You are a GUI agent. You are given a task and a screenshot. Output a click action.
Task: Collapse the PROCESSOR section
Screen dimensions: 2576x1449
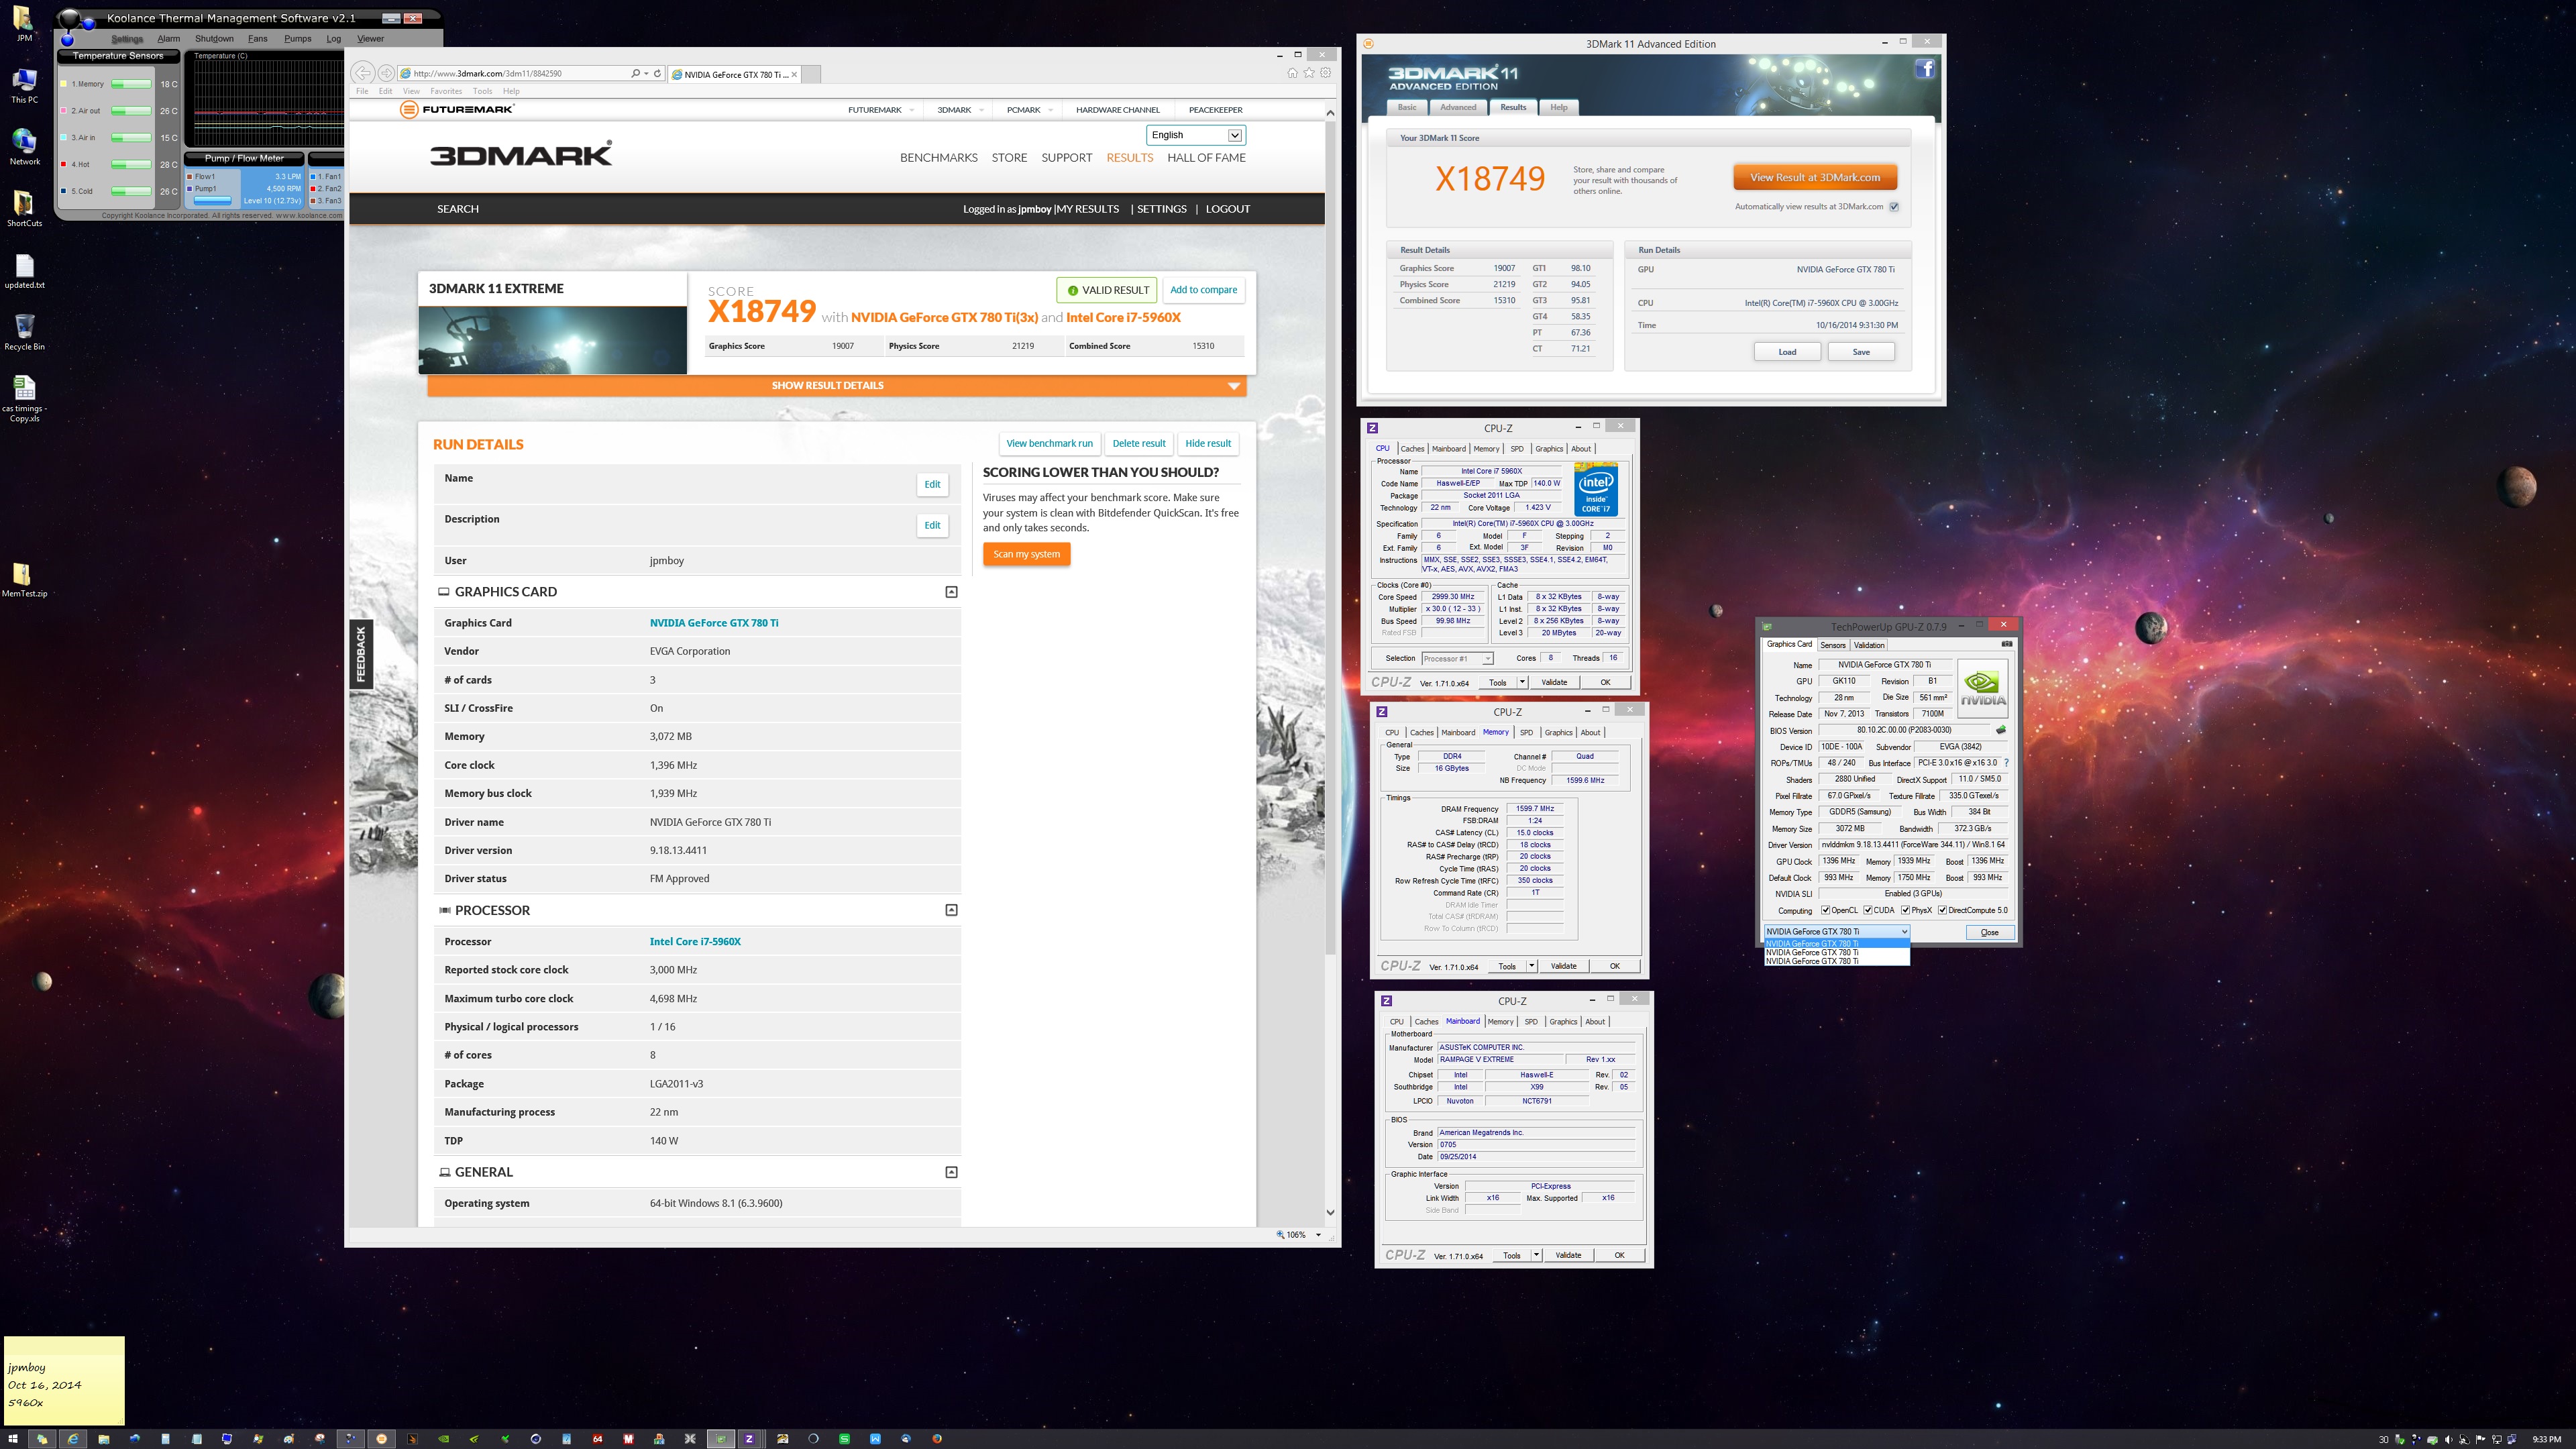click(951, 910)
